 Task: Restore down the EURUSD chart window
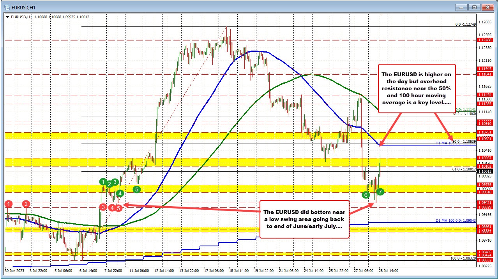[474, 7]
